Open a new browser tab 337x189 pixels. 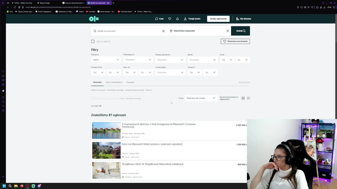click(x=113, y=3)
